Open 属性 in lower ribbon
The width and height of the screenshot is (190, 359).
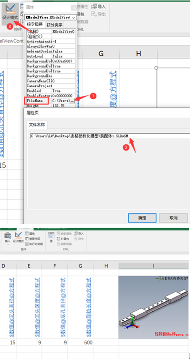30,234
